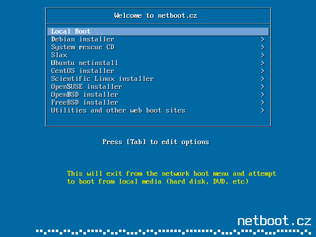Choose Scientific Linux installer
This screenshot has width=316, height=237.
coord(102,79)
